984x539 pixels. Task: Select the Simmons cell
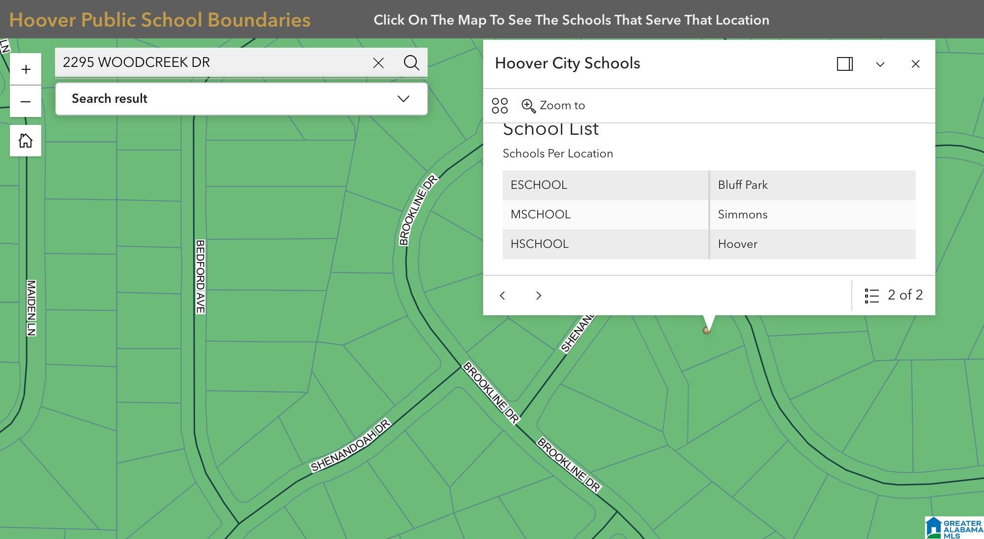(x=813, y=215)
